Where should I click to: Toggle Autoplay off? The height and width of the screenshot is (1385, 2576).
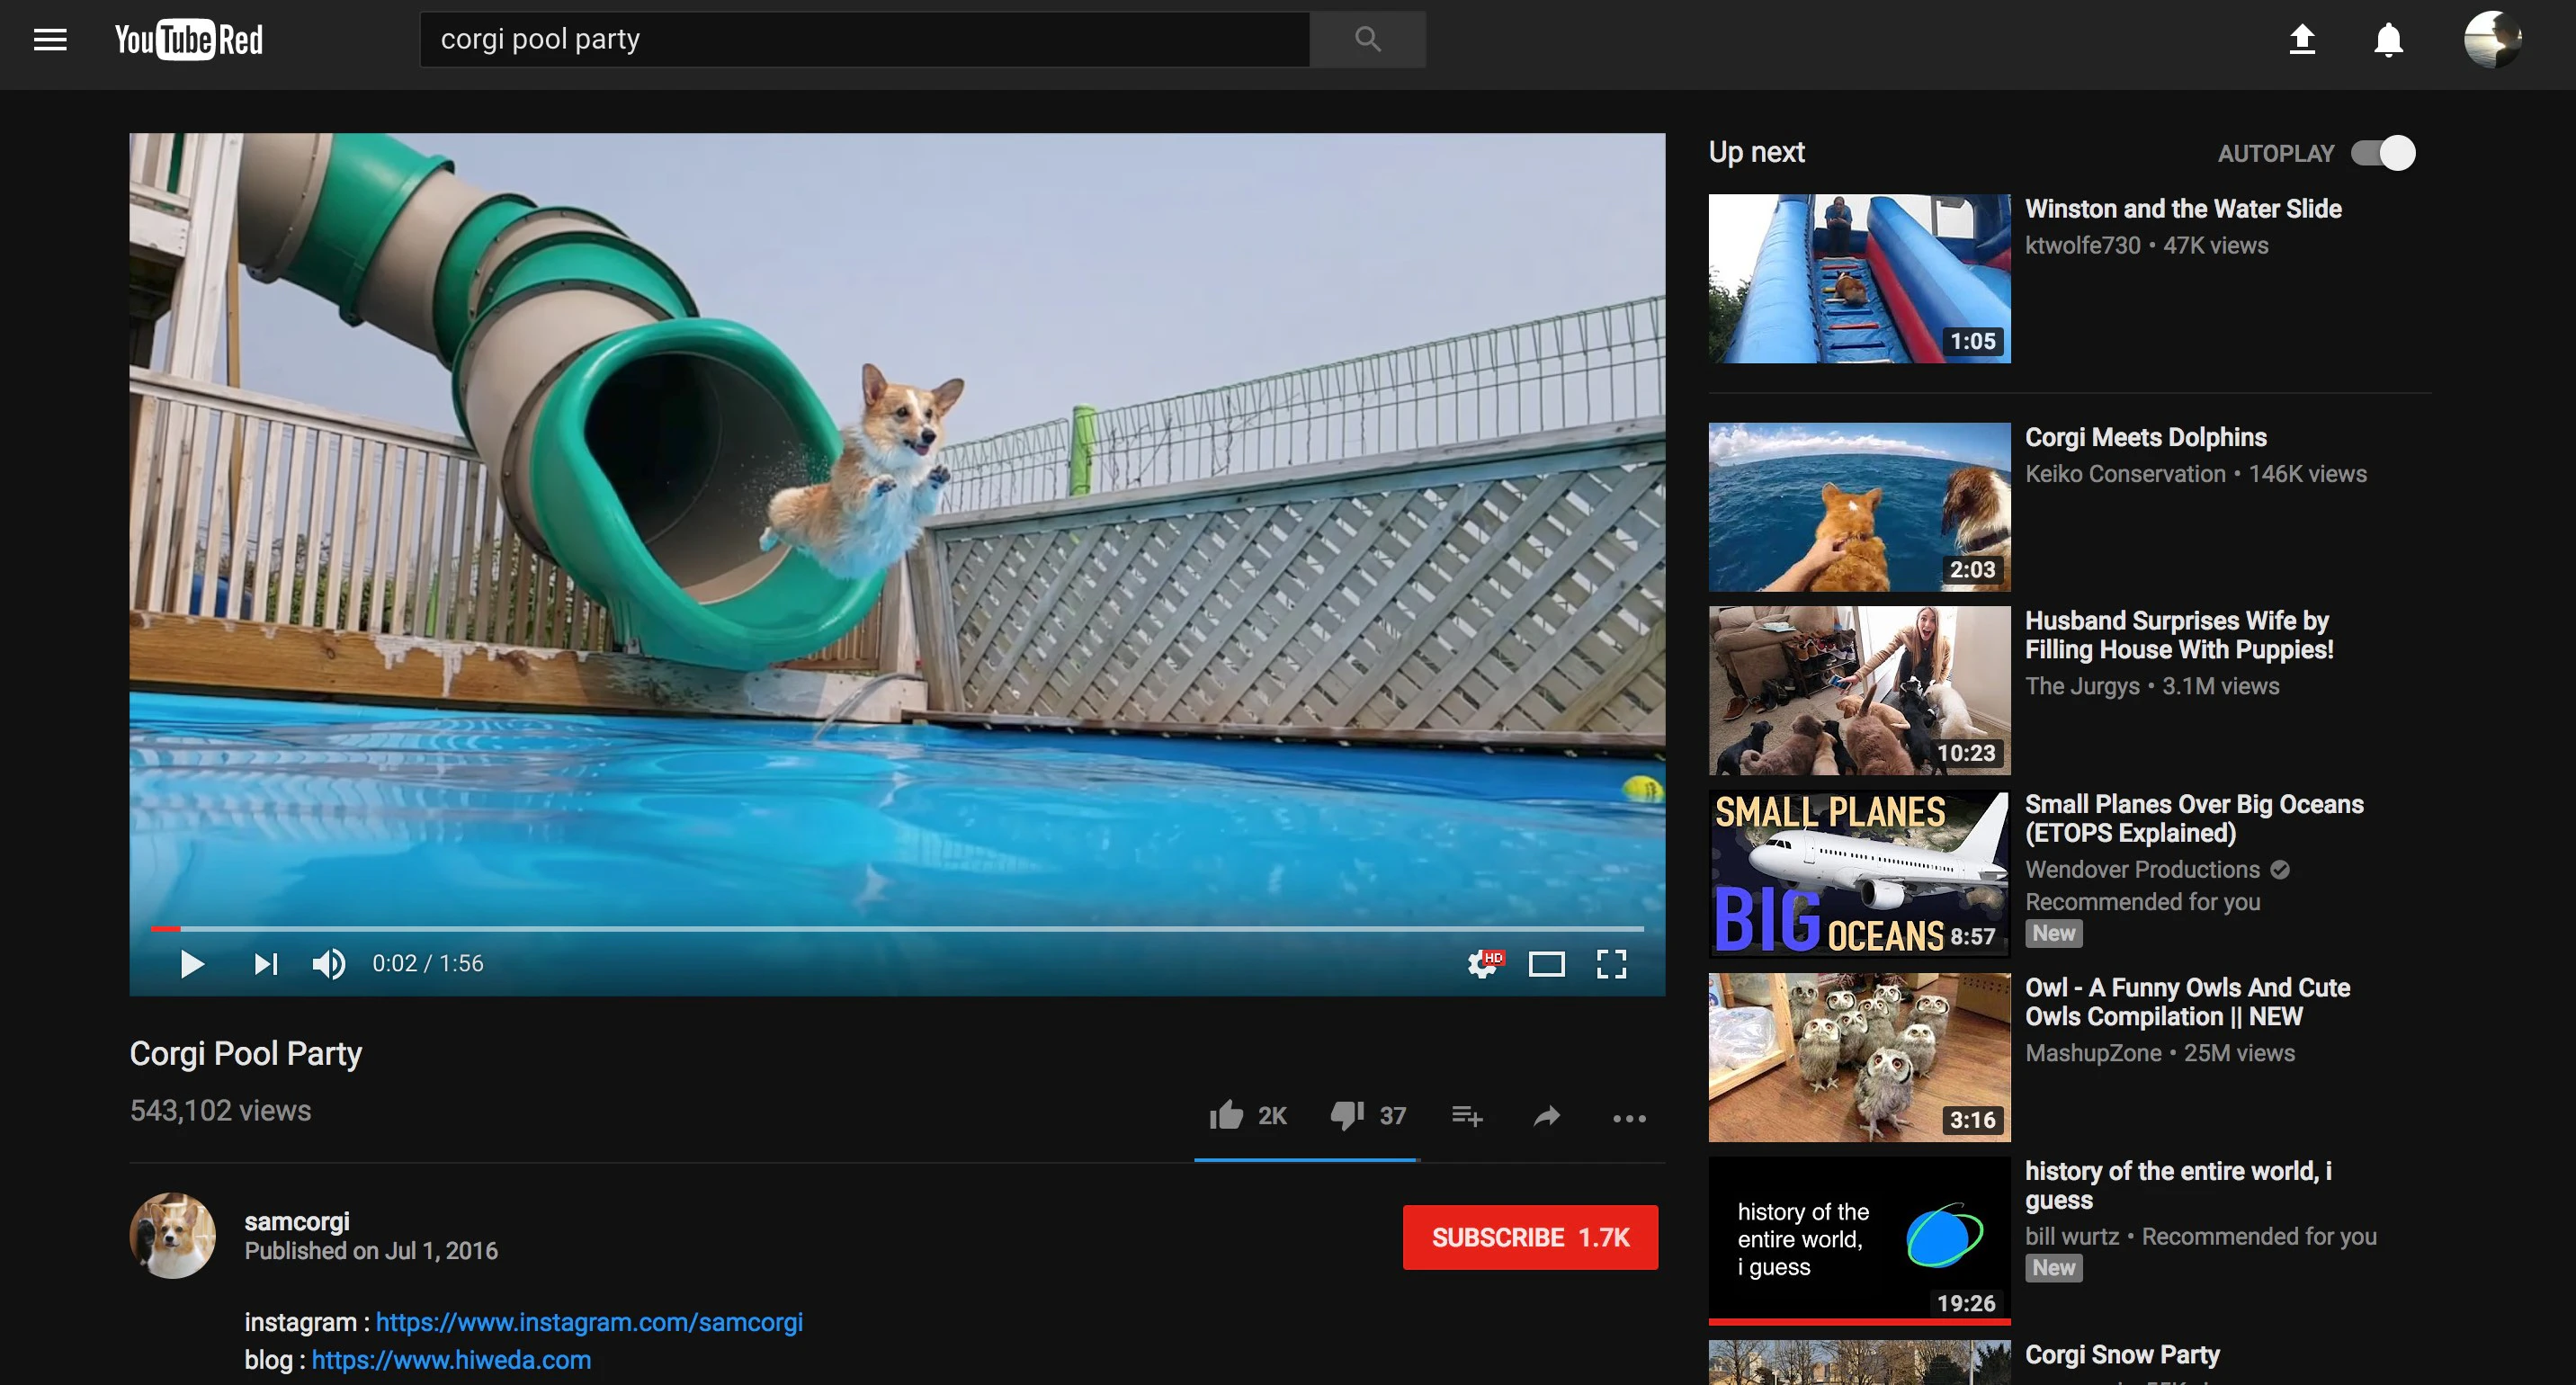click(x=2384, y=152)
